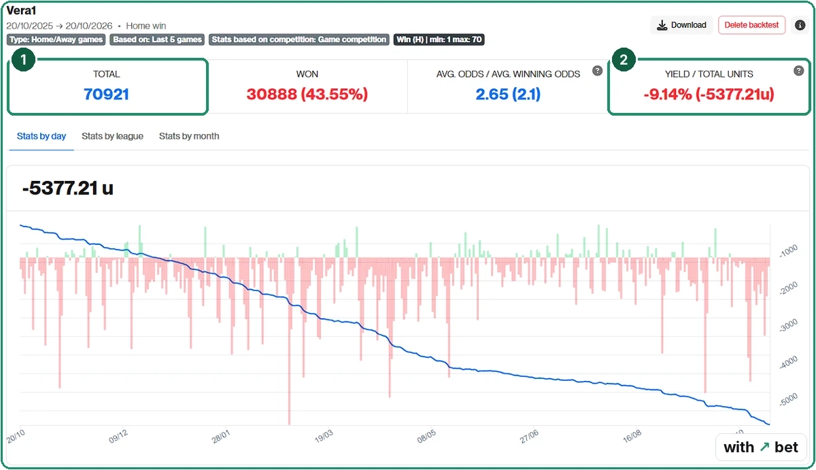Click the Based on: Last 5 games tag
The image size is (816, 470).
(158, 39)
